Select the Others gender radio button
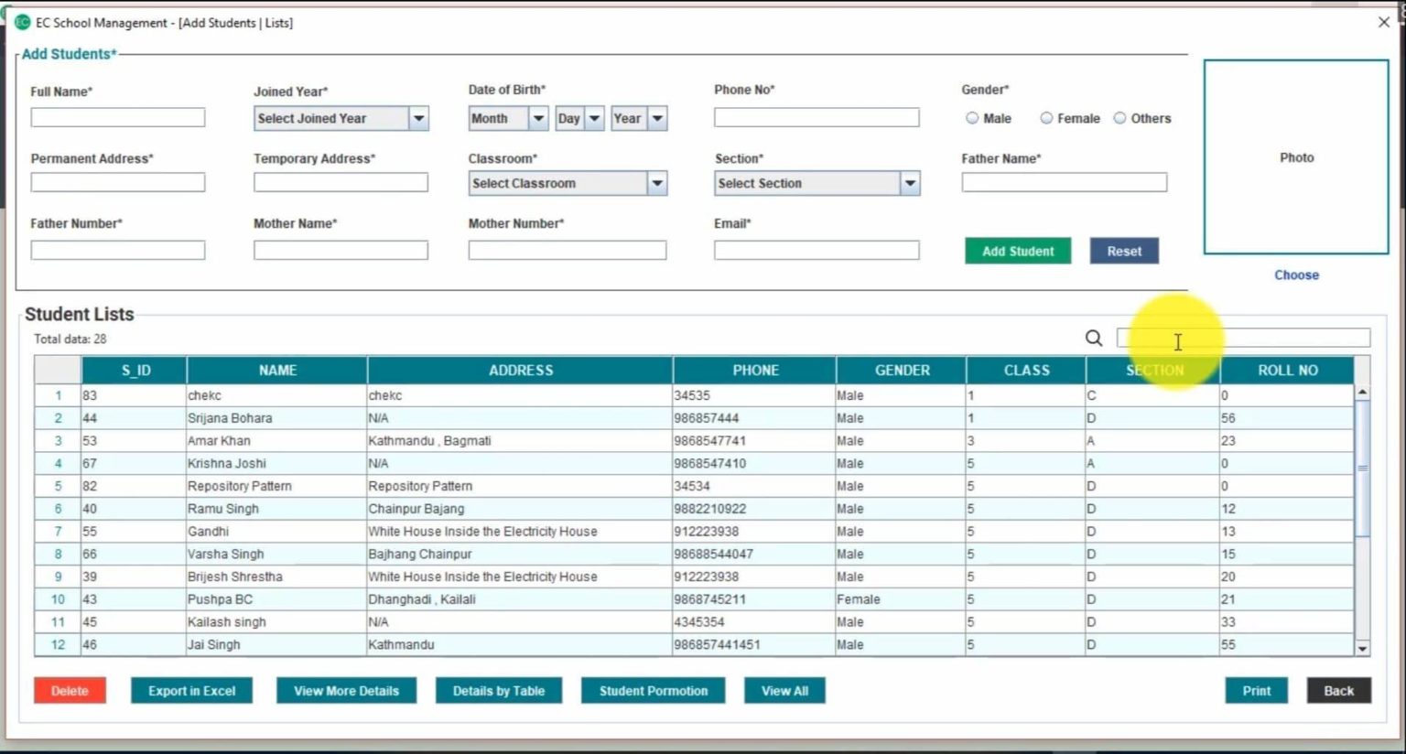The width and height of the screenshot is (1406, 754). pyautogui.click(x=1119, y=118)
